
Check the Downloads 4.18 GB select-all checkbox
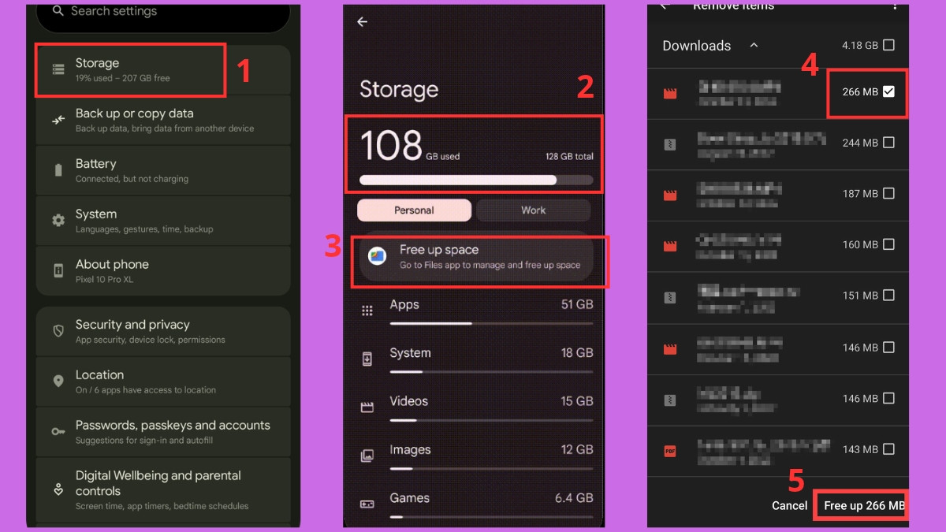[888, 45]
